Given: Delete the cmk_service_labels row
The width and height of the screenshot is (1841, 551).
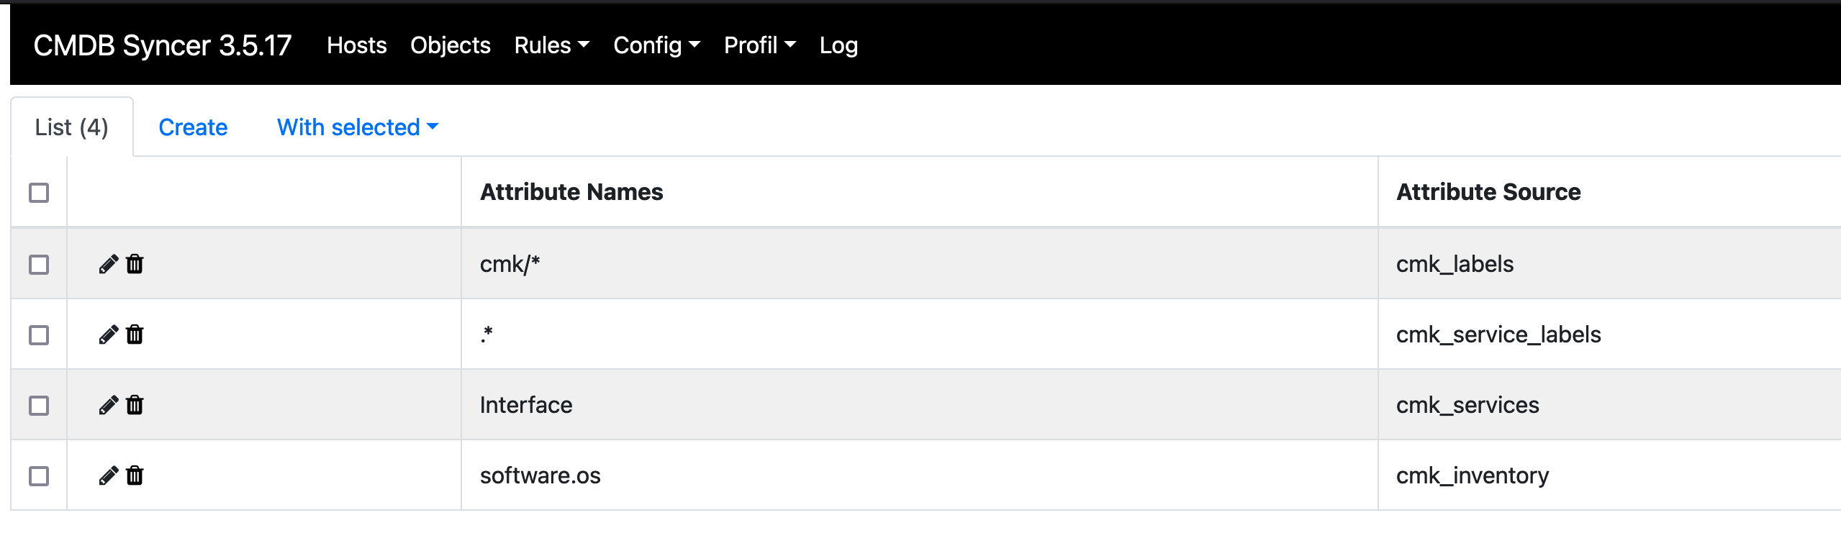Looking at the screenshot, I should [135, 334].
